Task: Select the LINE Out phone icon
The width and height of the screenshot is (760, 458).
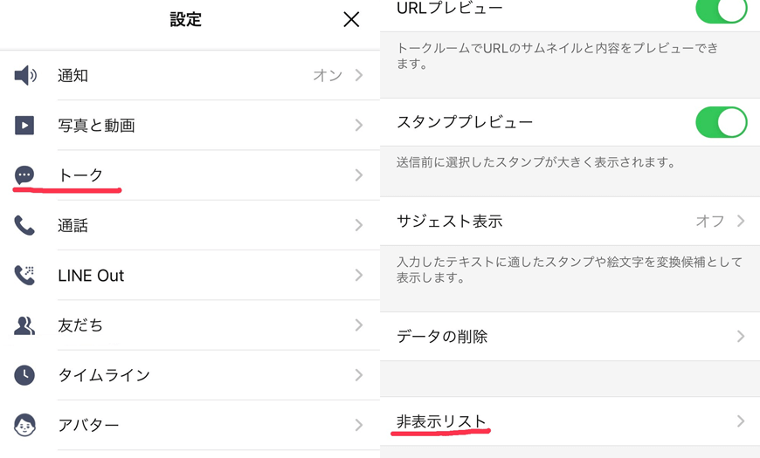Action: (x=24, y=276)
